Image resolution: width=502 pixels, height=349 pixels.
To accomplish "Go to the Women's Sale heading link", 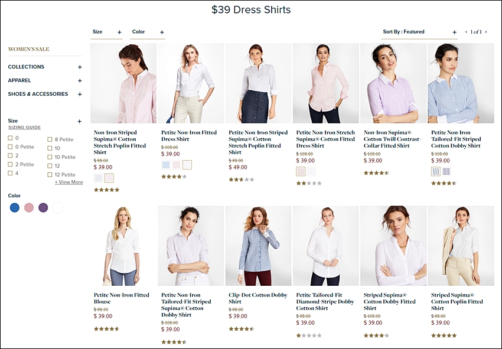I will tap(28, 49).
